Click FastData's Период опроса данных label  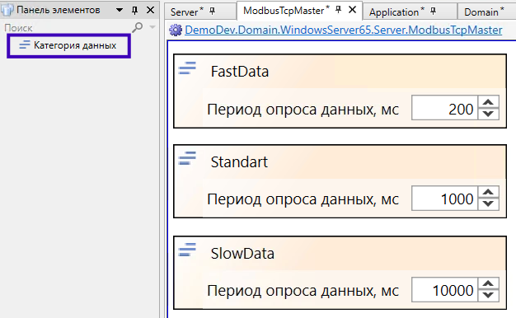point(303,110)
